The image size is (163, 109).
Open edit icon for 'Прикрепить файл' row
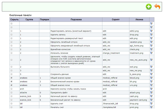(152, 92)
